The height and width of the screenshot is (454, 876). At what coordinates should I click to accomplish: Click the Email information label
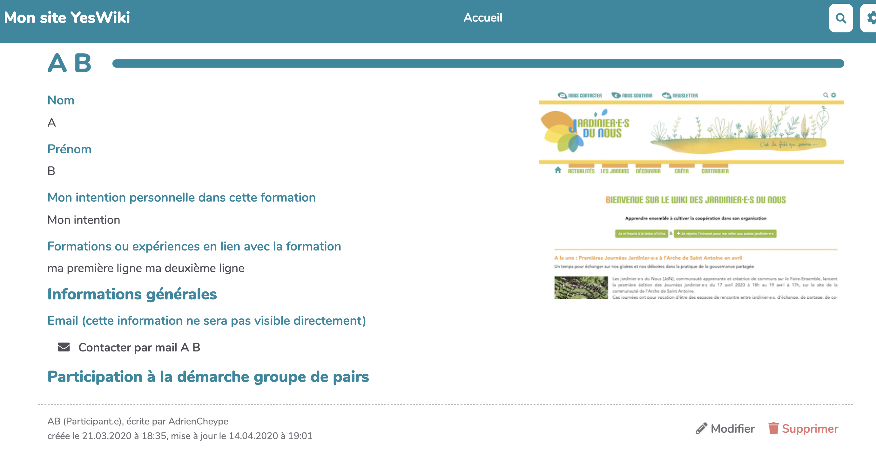point(206,320)
